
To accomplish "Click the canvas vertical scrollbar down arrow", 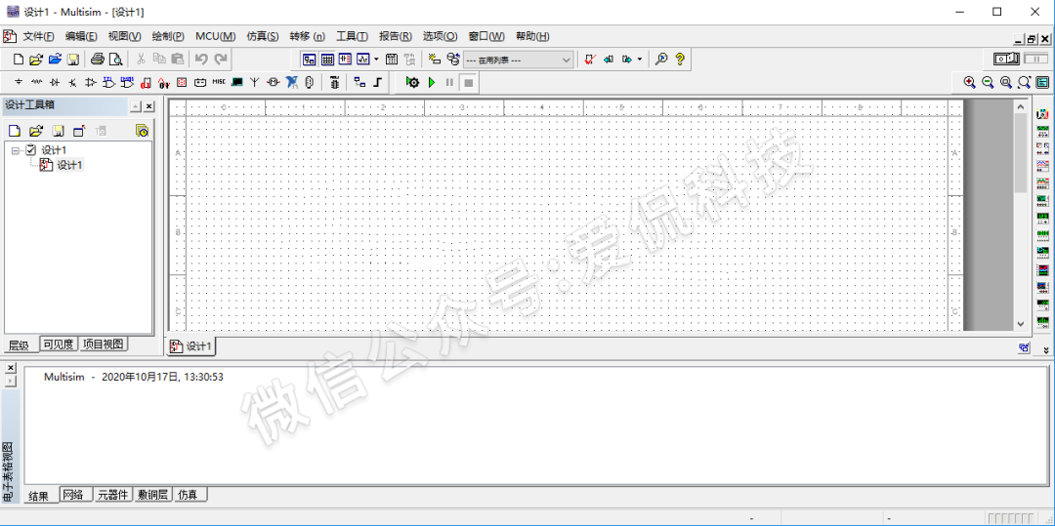I will pyautogui.click(x=1021, y=324).
